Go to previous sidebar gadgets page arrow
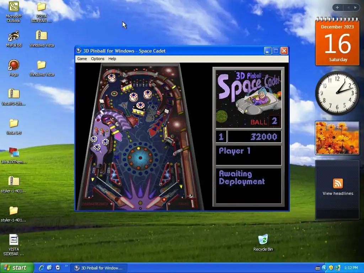Viewport: 364px width, 273px height. pyautogui.click(x=348, y=7)
